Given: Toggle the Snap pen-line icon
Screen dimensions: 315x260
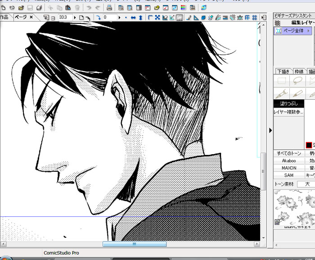Looking at the screenshot, I should [x=189, y=18].
